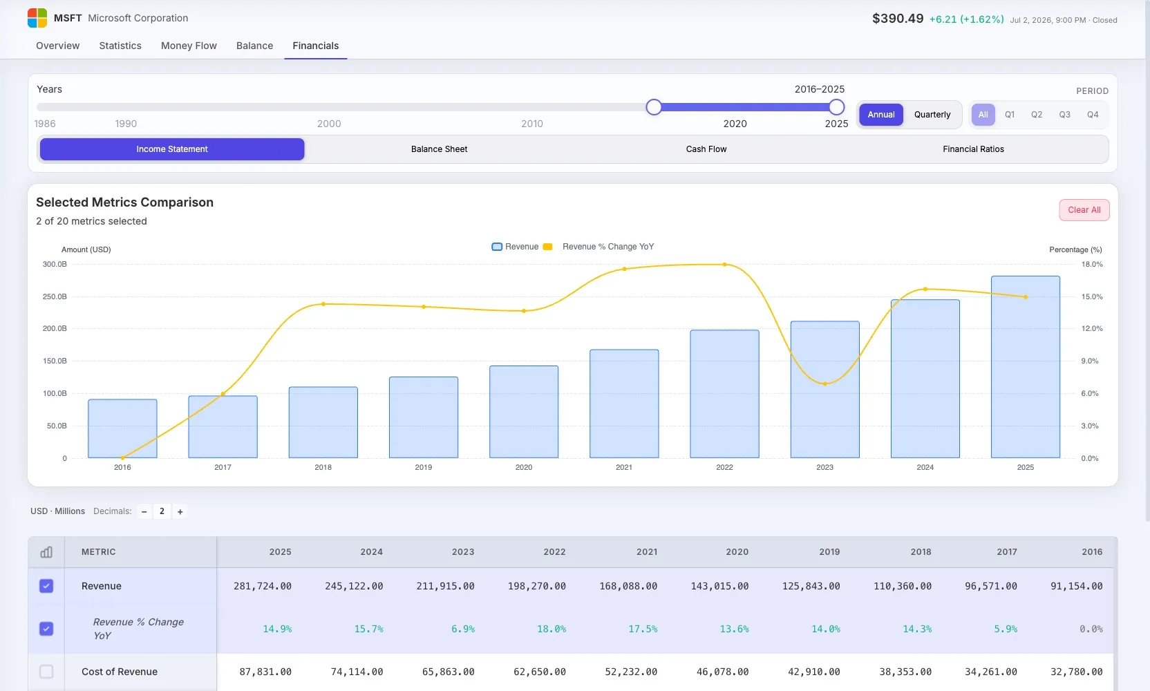Open the Money Flow tab
The height and width of the screenshot is (691, 1150).
(189, 46)
